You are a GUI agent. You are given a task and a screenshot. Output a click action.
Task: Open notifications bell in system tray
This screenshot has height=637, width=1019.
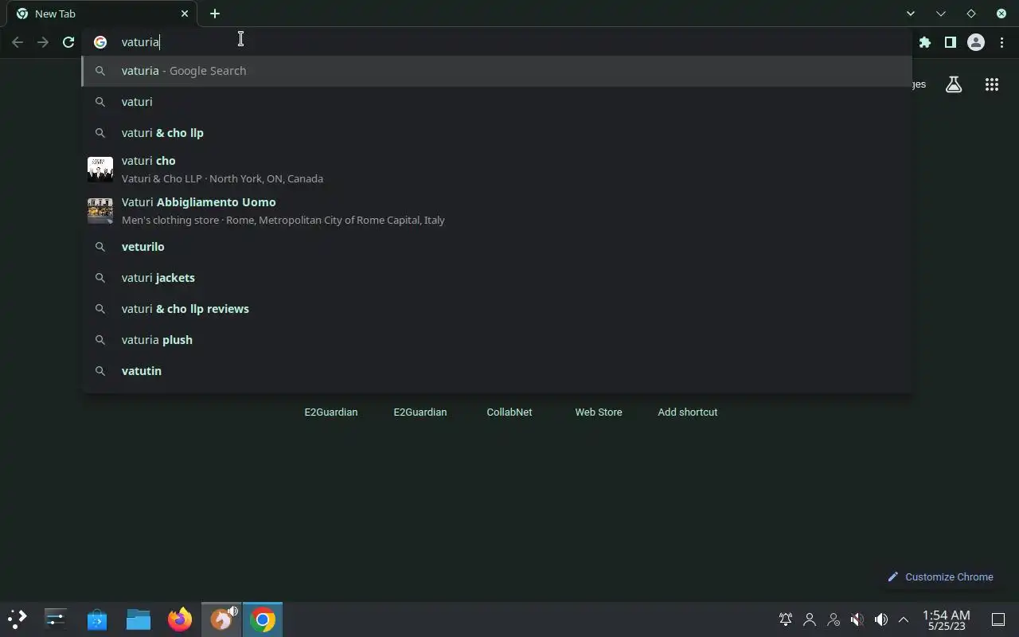pyautogui.click(x=786, y=619)
